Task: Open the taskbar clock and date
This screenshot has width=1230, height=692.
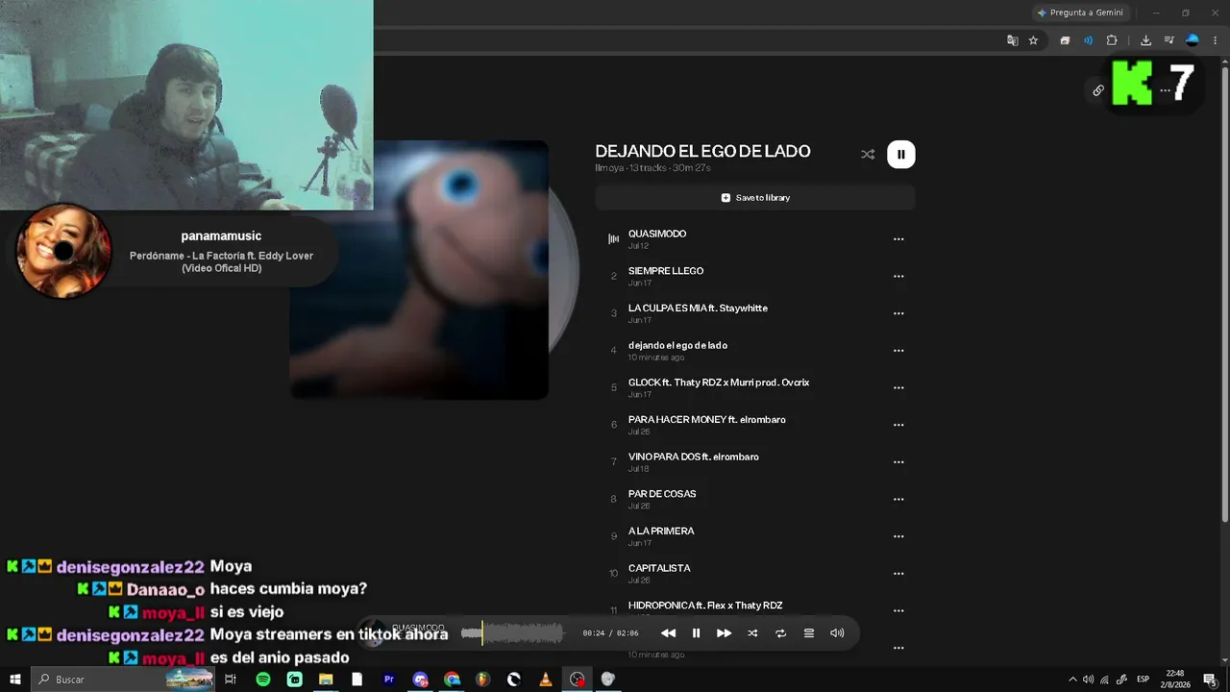Action: (x=1175, y=680)
